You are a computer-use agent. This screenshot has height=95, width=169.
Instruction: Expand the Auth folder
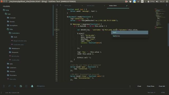[14, 37]
